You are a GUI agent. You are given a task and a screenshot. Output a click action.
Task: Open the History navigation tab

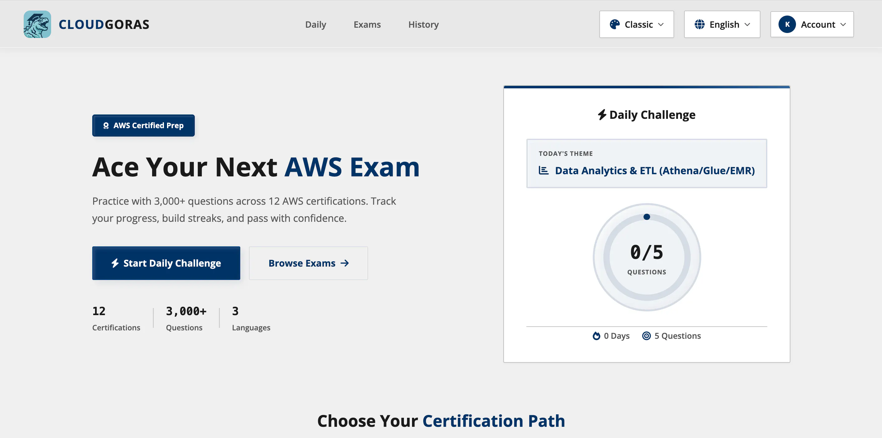pyautogui.click(x=424, y=24)
